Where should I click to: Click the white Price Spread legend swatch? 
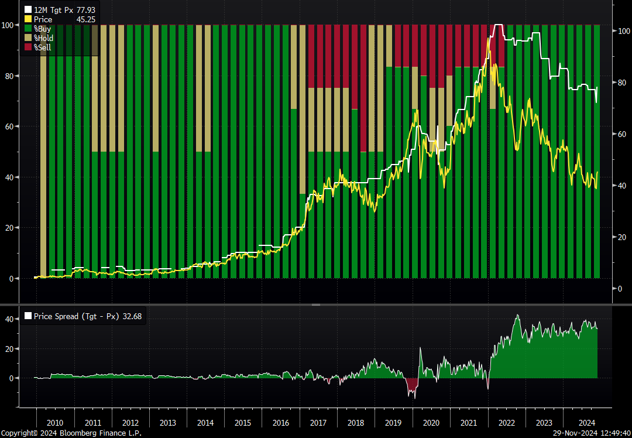(x=28, y=316)
